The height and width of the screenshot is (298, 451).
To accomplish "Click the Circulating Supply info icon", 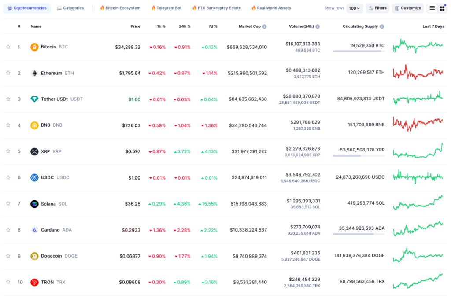I will pos(382,26).
